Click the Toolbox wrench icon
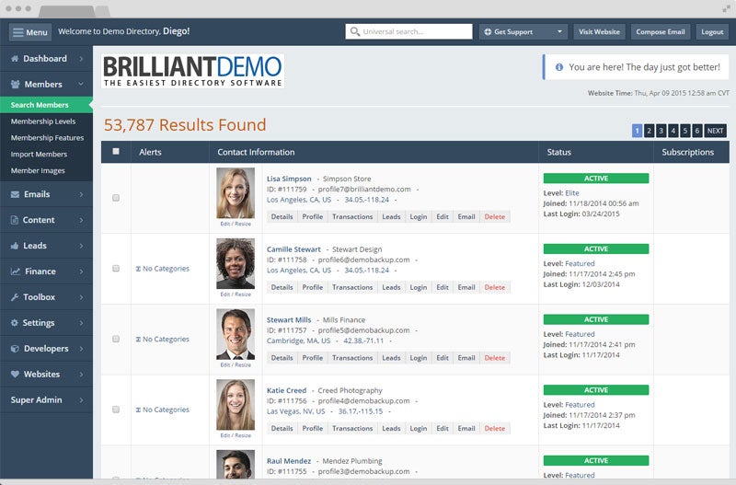The height and width of the screenshot is (485, 736). click(15, 297)
